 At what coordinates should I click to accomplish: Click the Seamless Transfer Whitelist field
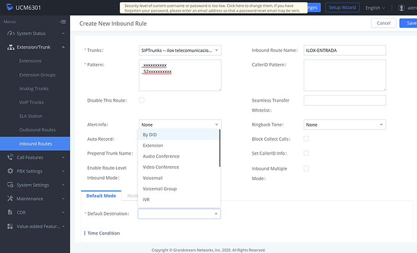345,100
